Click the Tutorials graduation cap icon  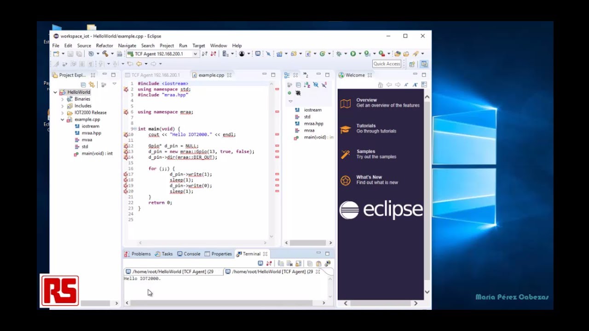(346, 129)
